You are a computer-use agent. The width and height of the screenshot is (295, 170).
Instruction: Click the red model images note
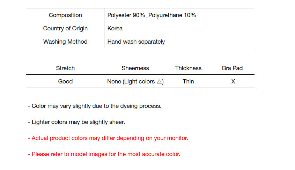(x=104, y=154)
